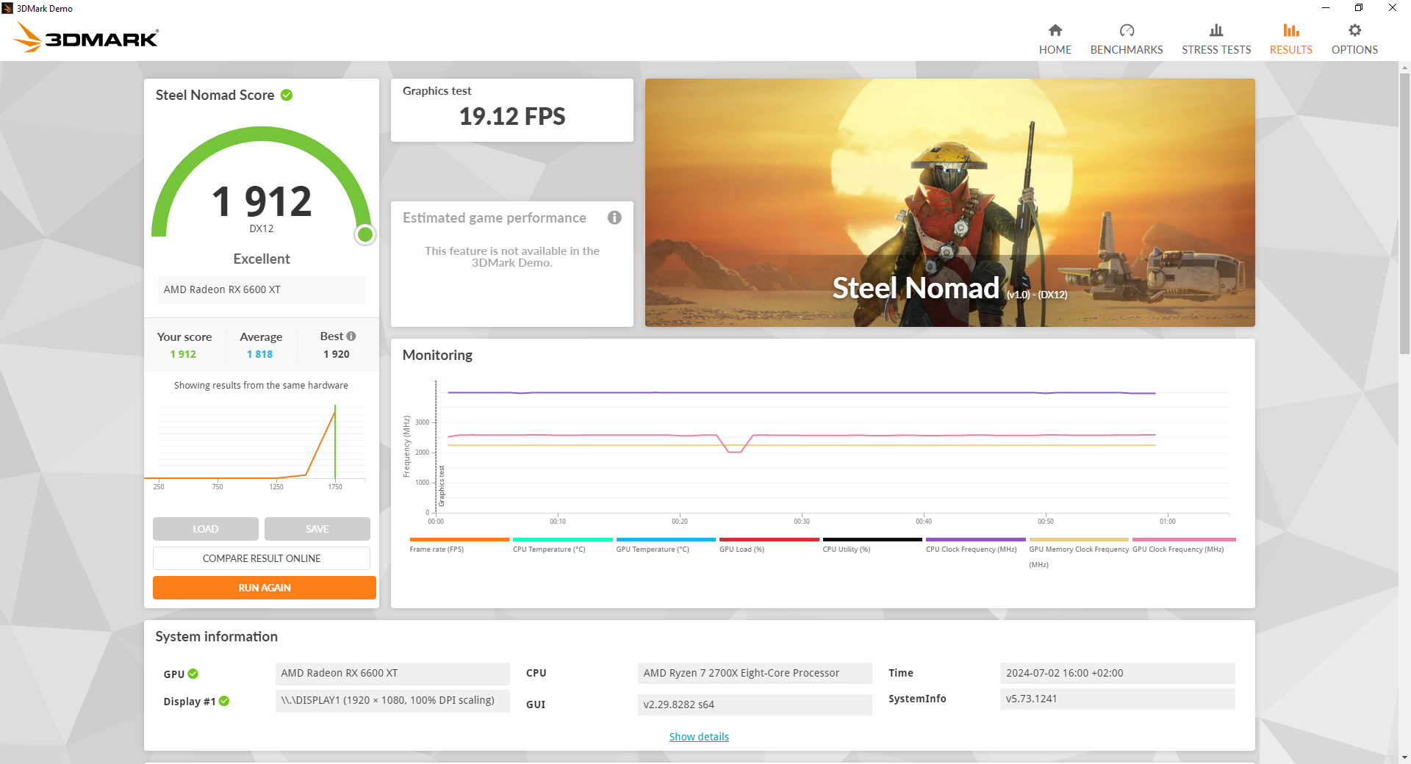Click the LOAD button
This screenshot has width=1411, height=764.
[205, 528]
